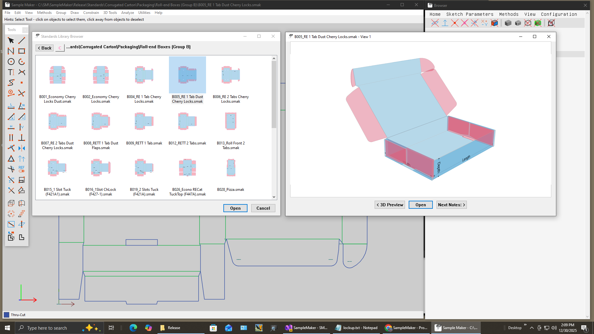594x334 pixels.
Task: Open the 3D Tools menu
Action: [x=110, y=13]
